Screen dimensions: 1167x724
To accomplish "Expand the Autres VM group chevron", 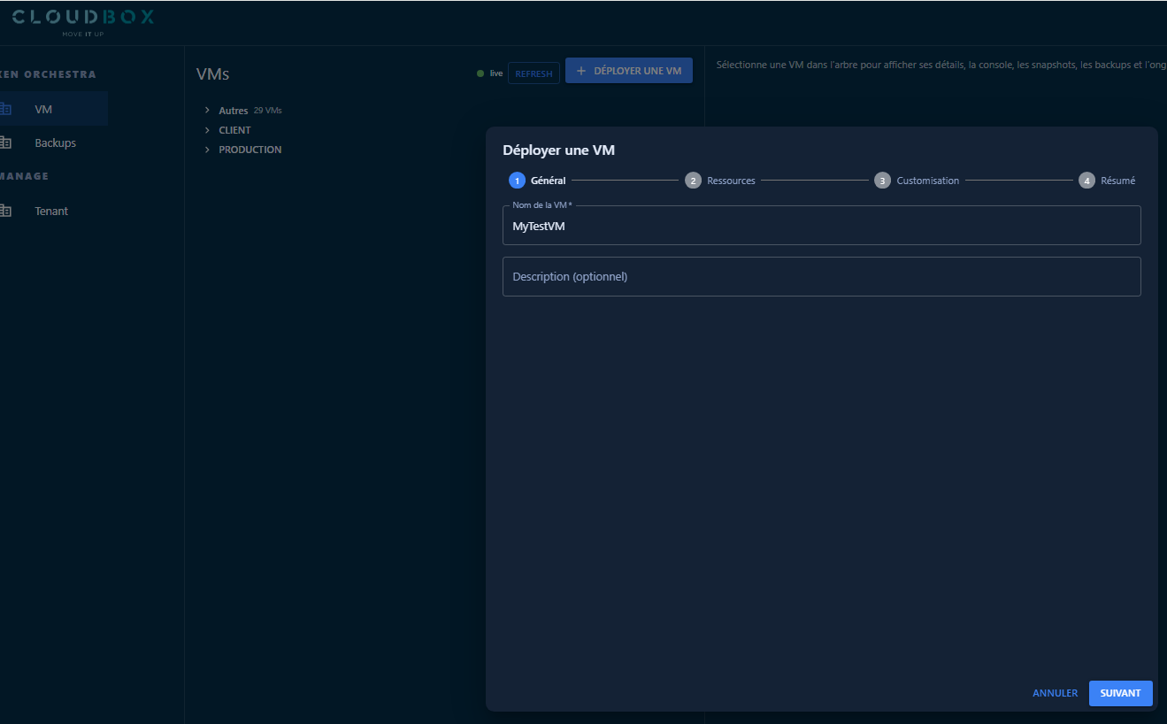I will coord(208,111).
